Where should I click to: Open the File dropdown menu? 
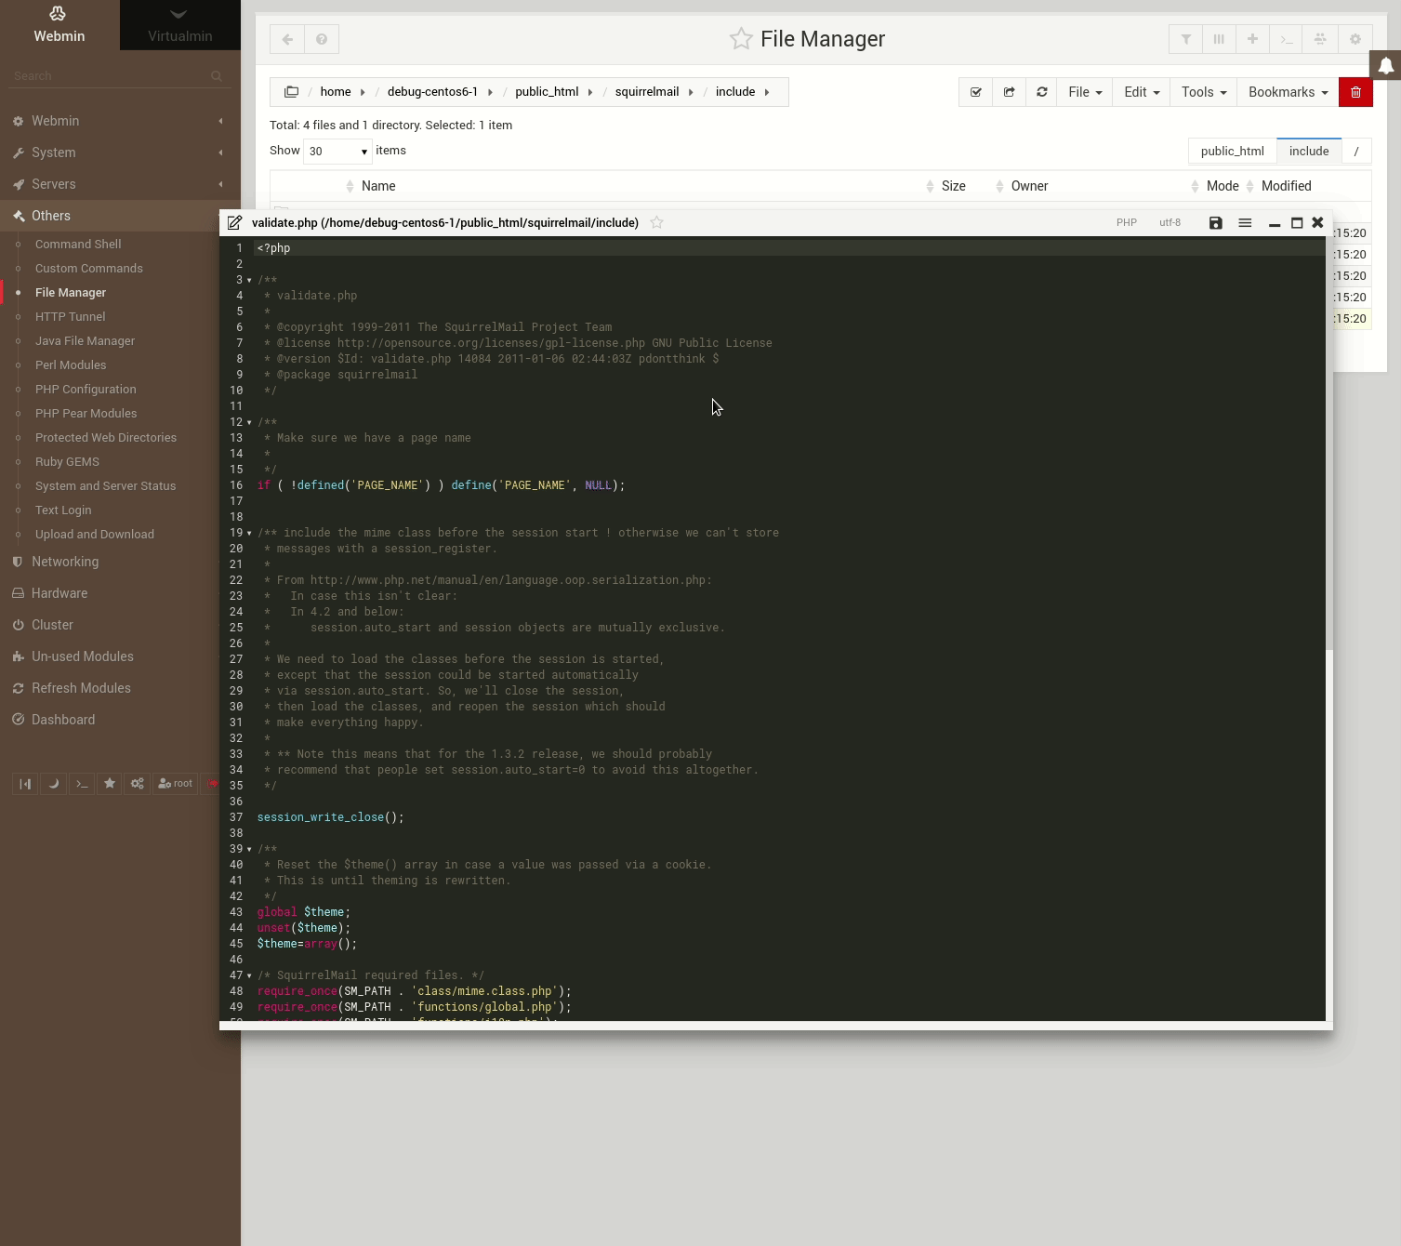pyautogui.click(x=1085, y=92)
